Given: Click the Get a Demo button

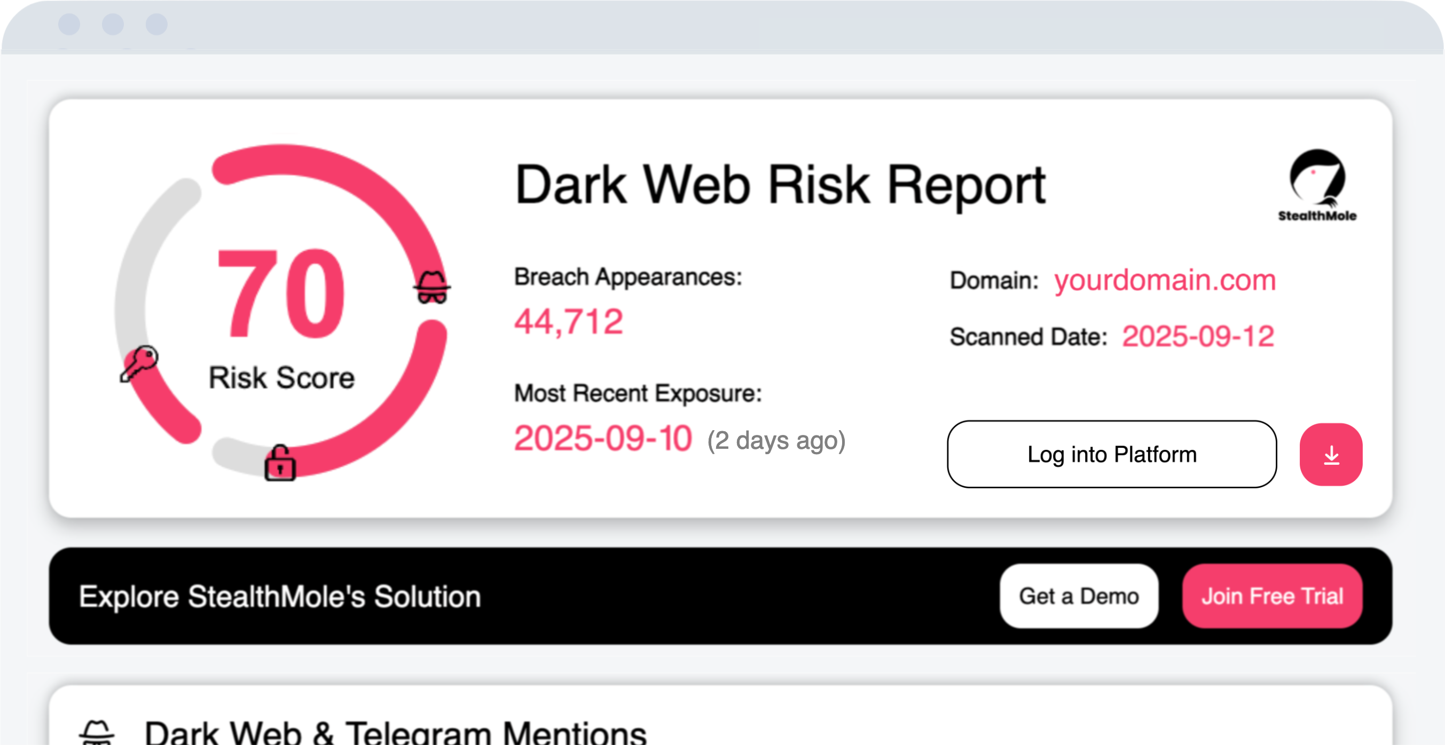Looking at the screenshot, I should click(1078, 596).
